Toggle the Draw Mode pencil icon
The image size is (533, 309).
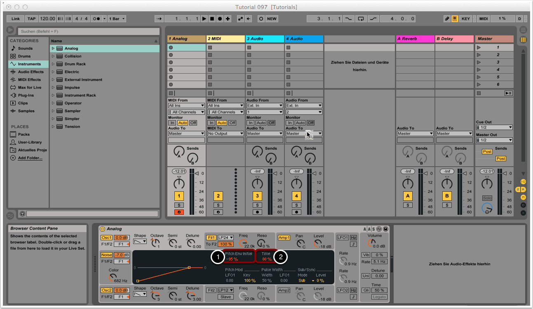point(447,19)
